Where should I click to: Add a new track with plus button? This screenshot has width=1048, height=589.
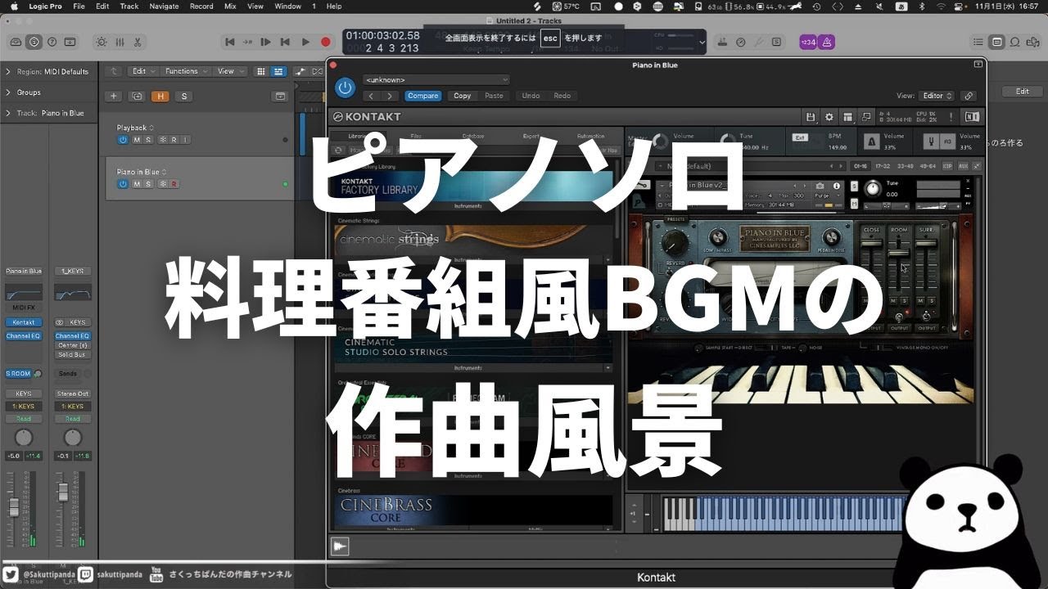(114, 96)
